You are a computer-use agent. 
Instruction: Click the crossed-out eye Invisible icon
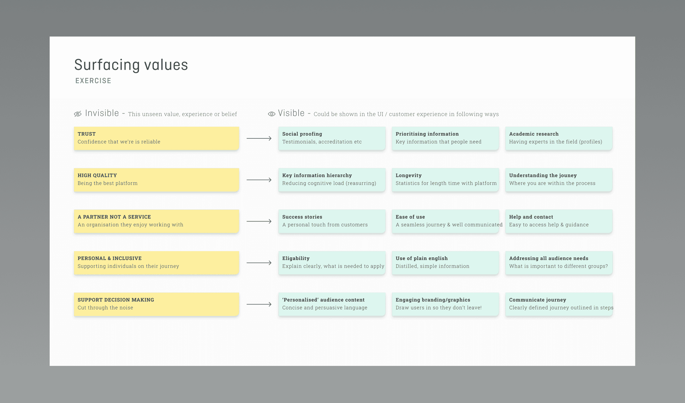pos(78,114)
